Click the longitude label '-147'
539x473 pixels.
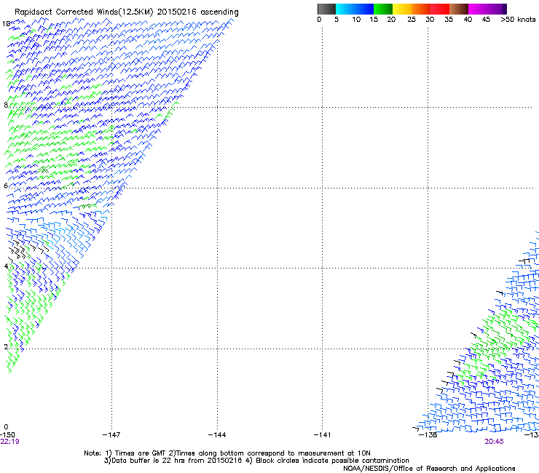coord(111,435)
